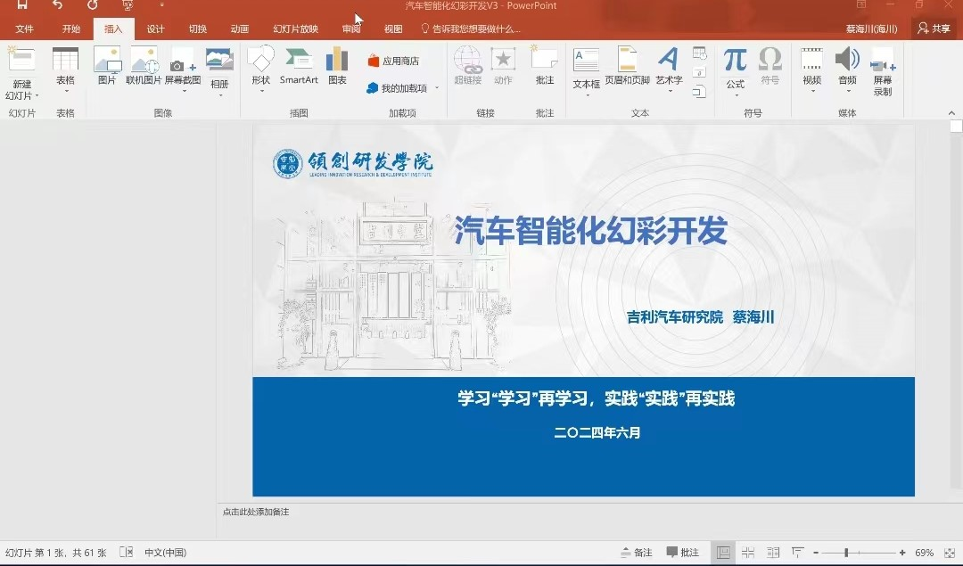Switch to the 开始 tab

[x=71, y=29]
